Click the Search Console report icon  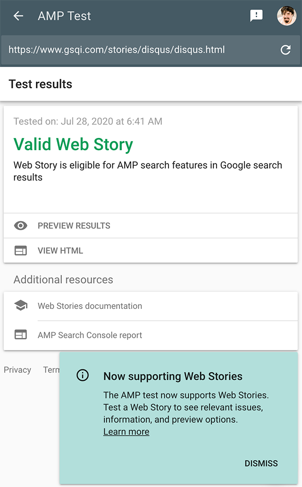[21, 335]
